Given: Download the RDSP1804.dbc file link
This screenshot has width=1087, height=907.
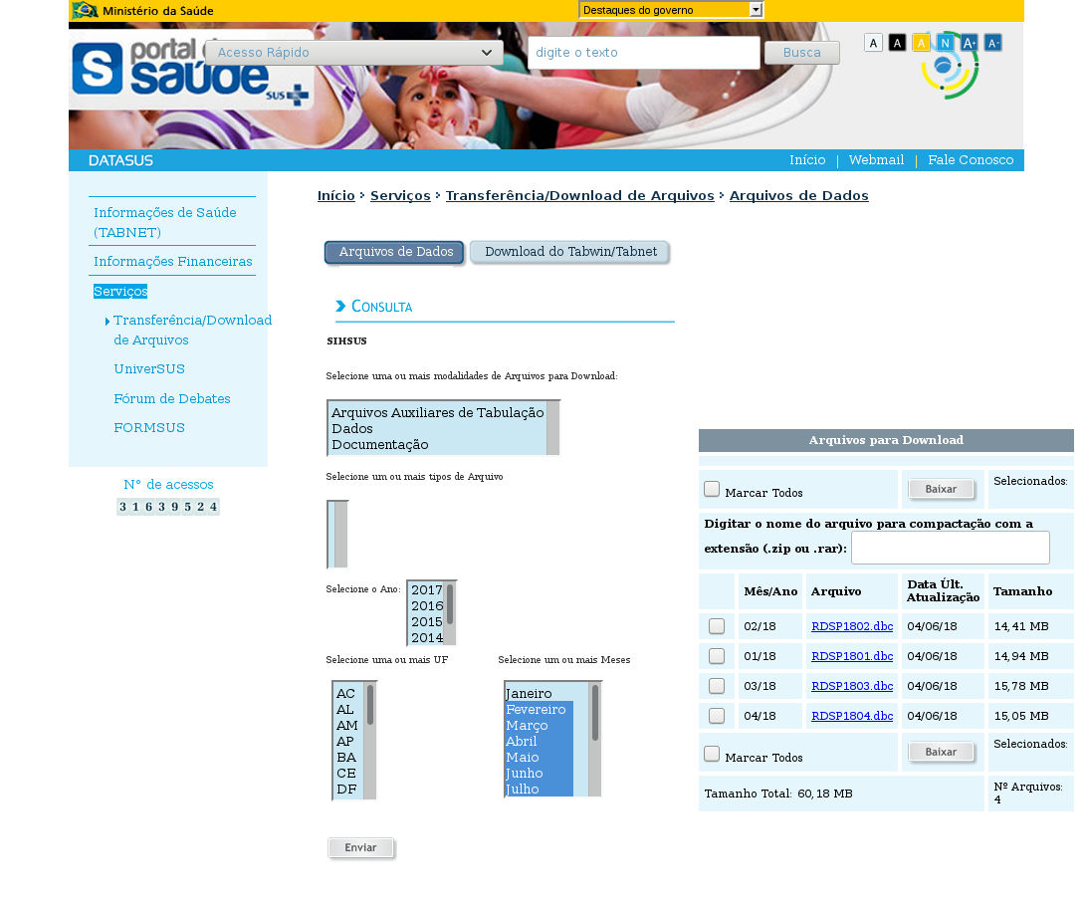Looking at the screenshot, I should [852, 716].
